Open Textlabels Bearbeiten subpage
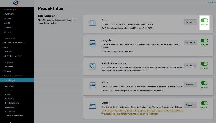216x123 pixels. tap(14, 116)
